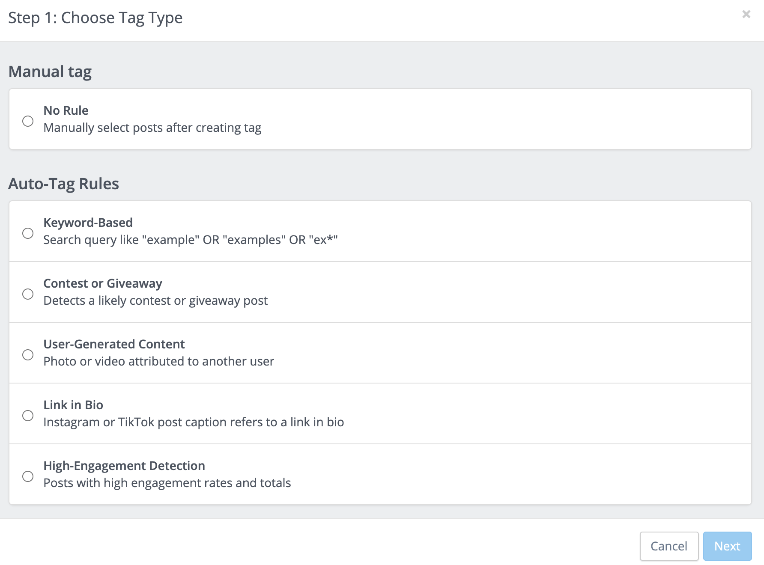Select the User-Generated Content radio button
Image resolution: width=764 pixels, height=565 pixels.
tap(28, 354)
